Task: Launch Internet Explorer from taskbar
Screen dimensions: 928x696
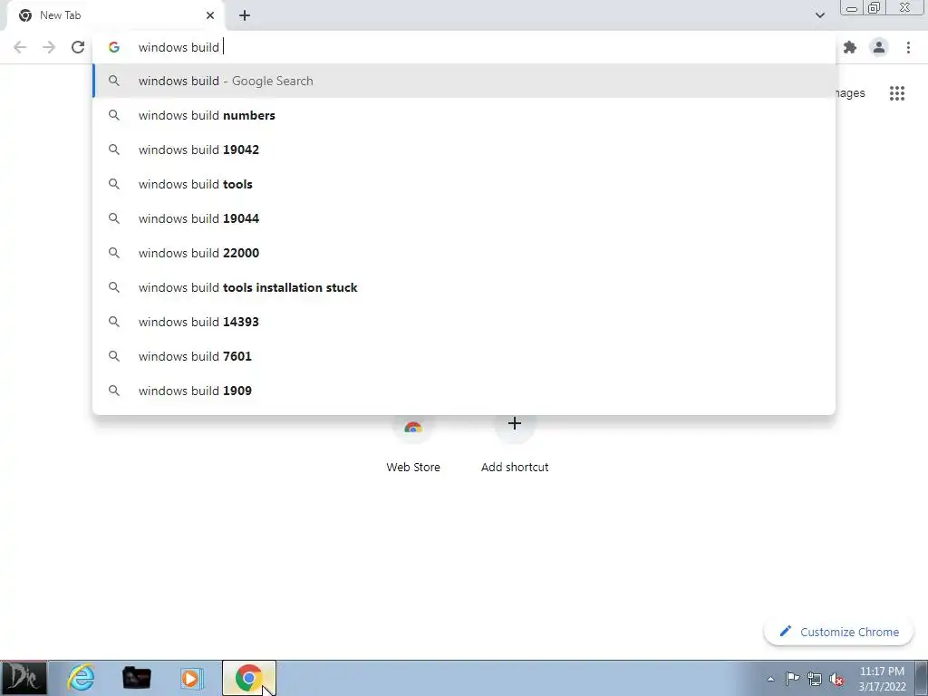Action: (x=81, y=678)
